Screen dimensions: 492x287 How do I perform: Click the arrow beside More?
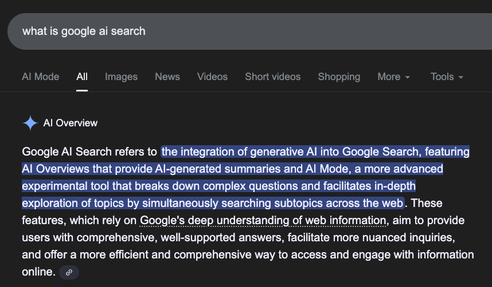tap(408, 77)
